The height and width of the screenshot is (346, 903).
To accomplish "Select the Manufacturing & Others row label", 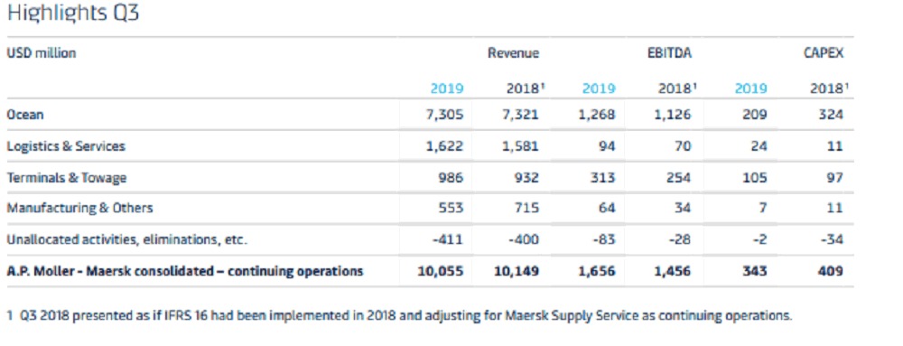I will click(x=79, y=208).
